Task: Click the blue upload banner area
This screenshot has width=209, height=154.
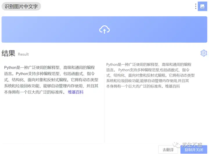Action: click(x=105, y=30)
